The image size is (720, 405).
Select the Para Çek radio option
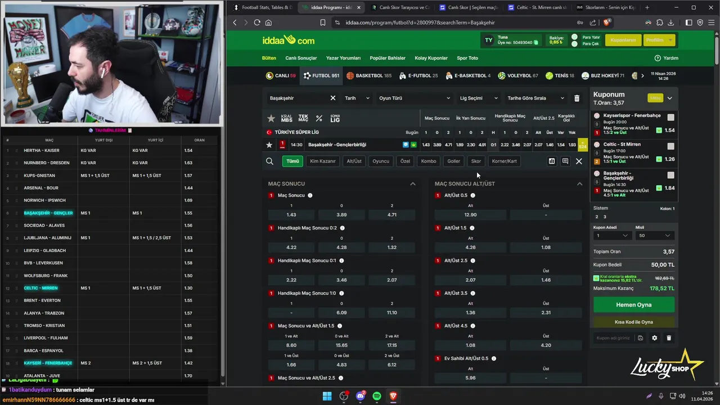tap(574, 43)
